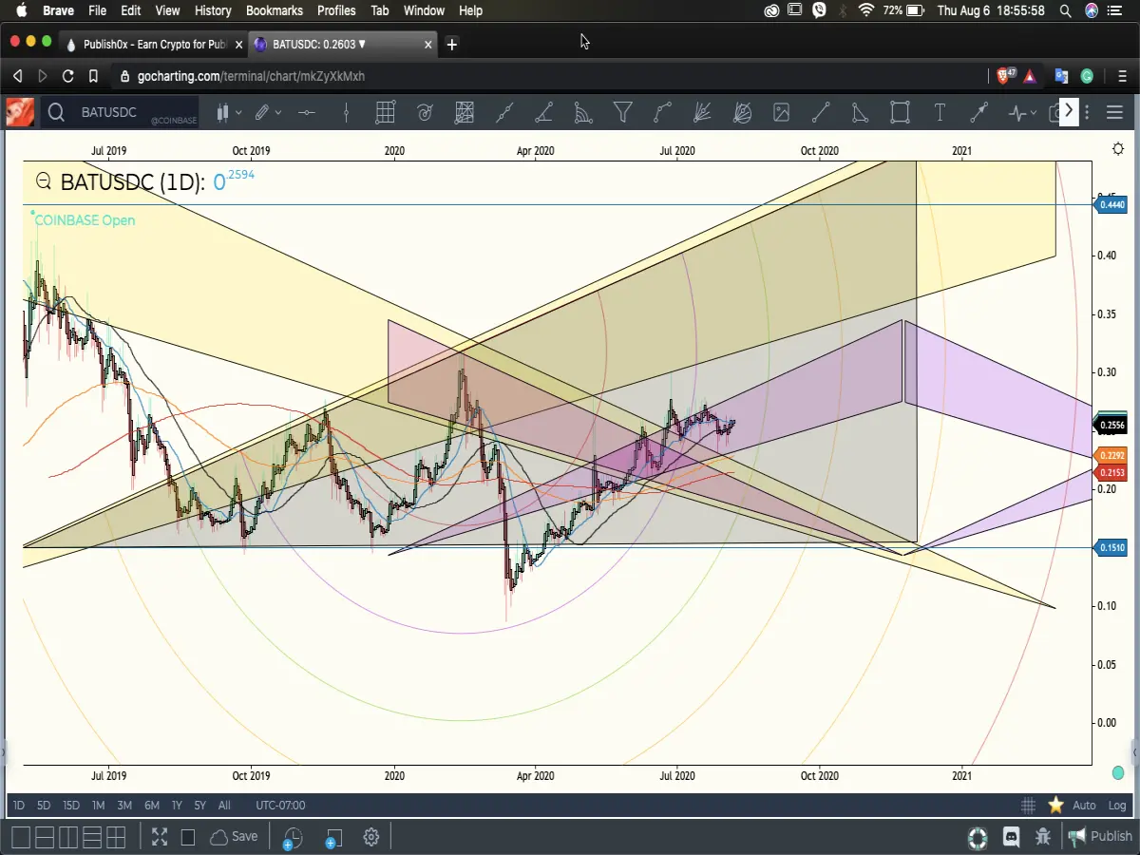
Task: Save the chart to the cloud
Action: pos(234,837)
